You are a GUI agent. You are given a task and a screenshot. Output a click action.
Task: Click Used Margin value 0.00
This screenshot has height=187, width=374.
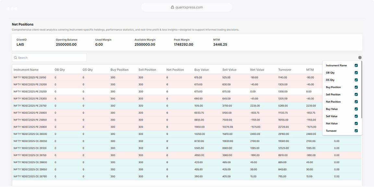pyautogui.click(x=99, y=44)
